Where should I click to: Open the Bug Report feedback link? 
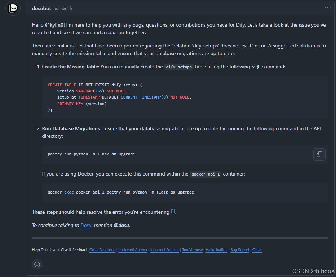(x=240, y=250)
